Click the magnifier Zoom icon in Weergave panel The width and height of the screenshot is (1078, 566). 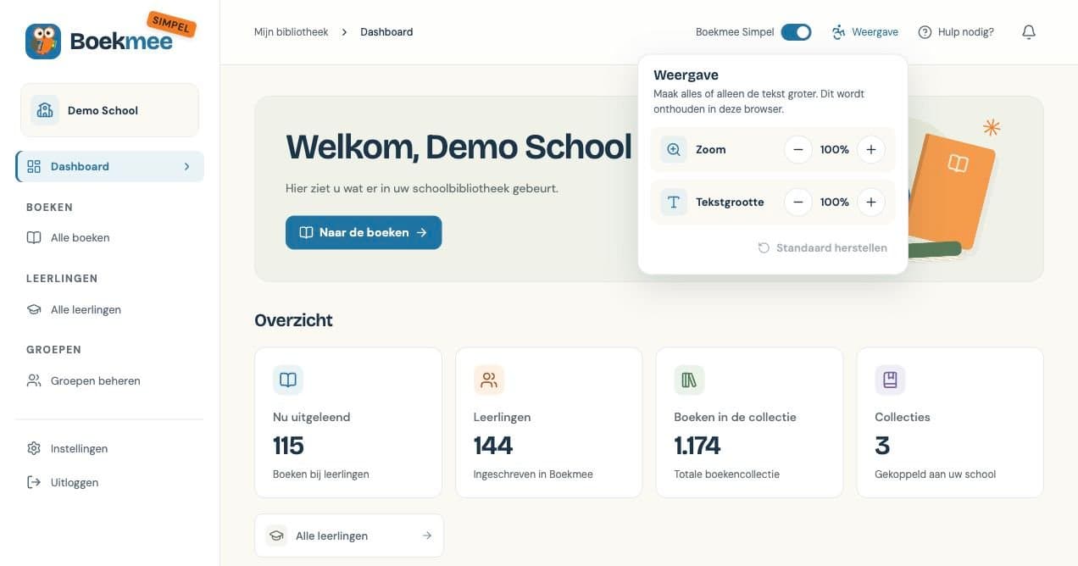tap(674, 149)
